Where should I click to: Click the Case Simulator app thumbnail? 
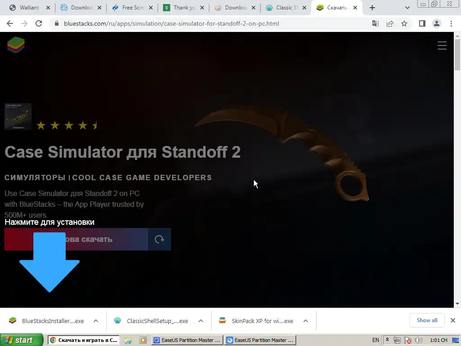(x=18, y=117)
